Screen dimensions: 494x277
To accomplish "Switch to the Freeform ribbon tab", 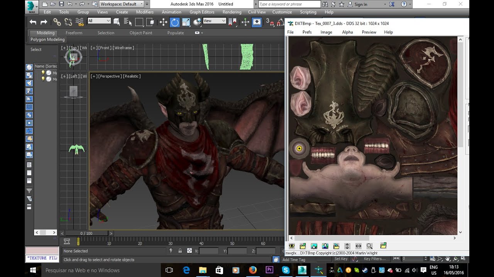I will coord(74,33).
